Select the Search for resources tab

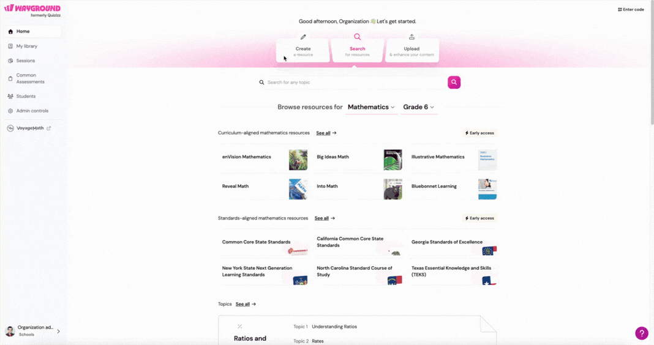[357, 50]
